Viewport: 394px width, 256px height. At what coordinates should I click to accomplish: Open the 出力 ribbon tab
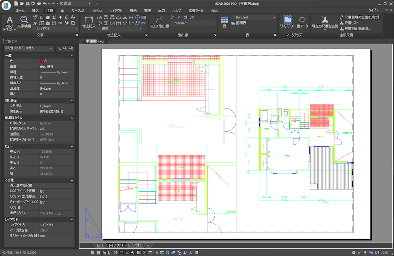(162, 11)
